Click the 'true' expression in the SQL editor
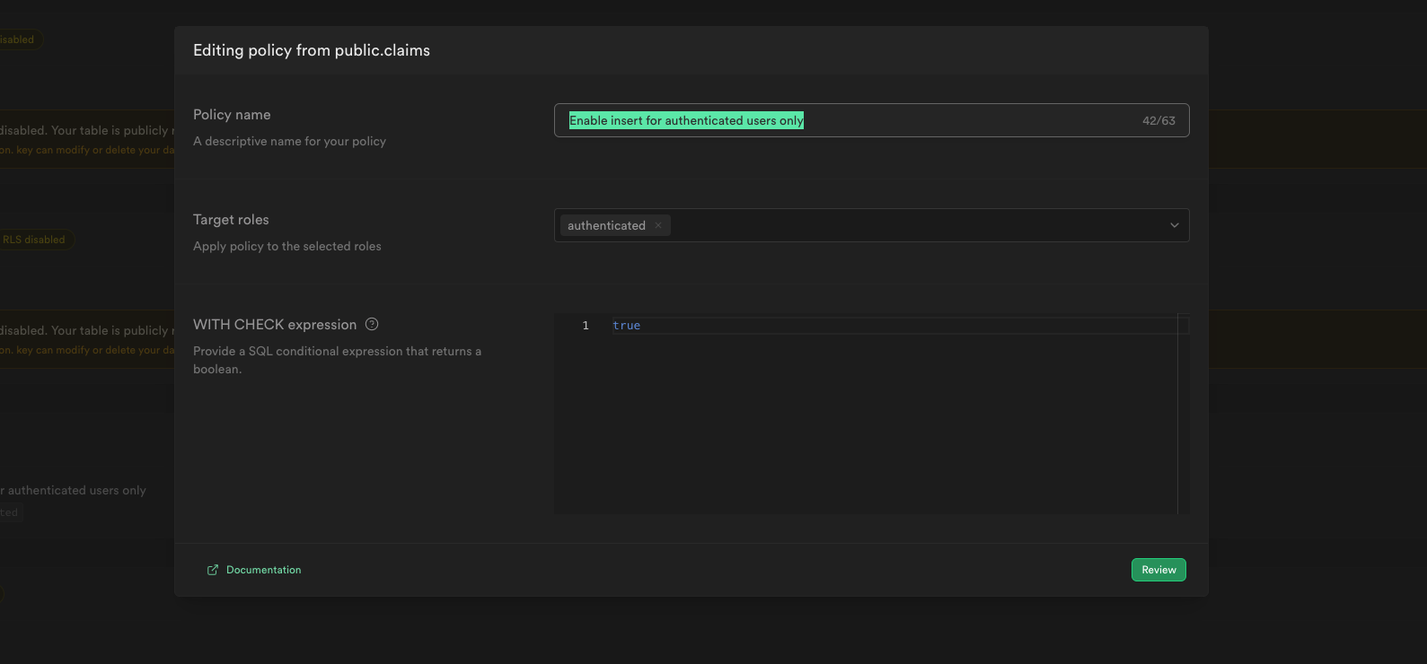The width and height of the screenshot is (1427, 664). (x=626, y=326)
